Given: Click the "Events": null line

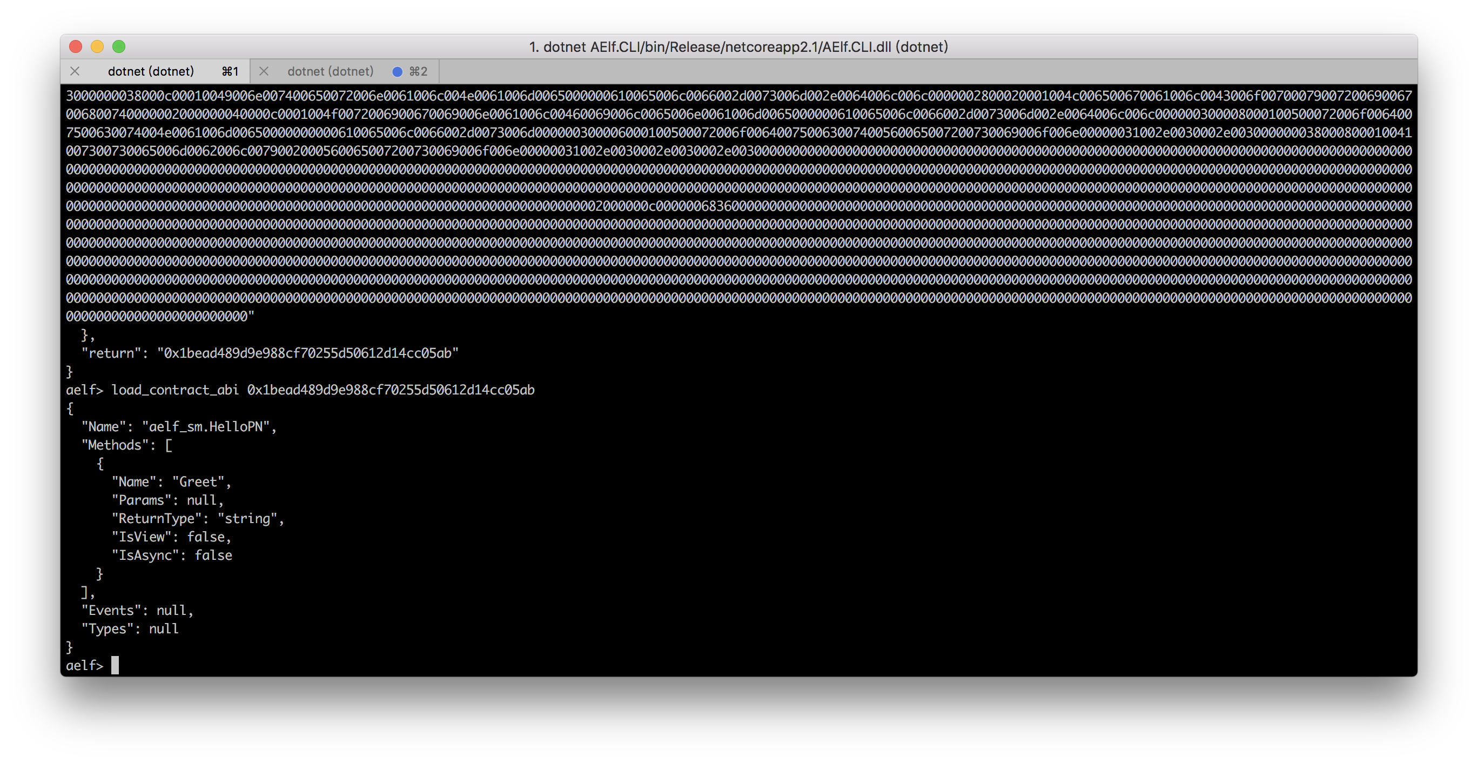Looking at the screenshot, I should [137, 610].
